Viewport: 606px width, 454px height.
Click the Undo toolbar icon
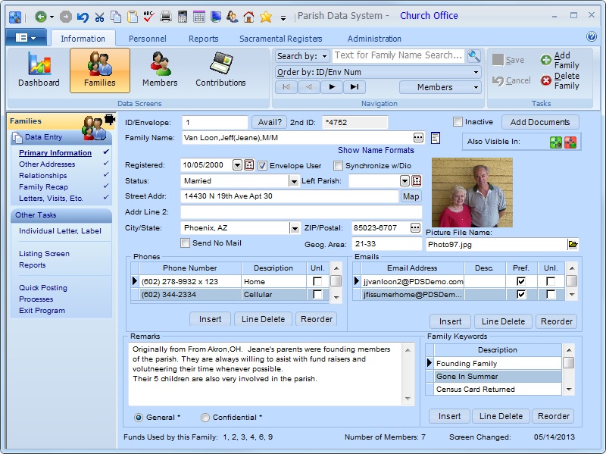83,15
